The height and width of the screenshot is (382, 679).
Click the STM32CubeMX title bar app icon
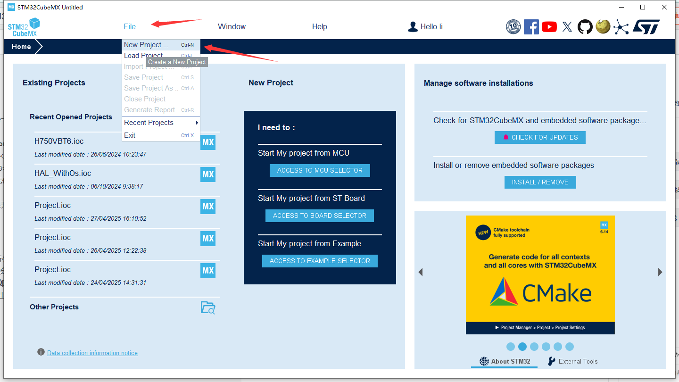11,7
